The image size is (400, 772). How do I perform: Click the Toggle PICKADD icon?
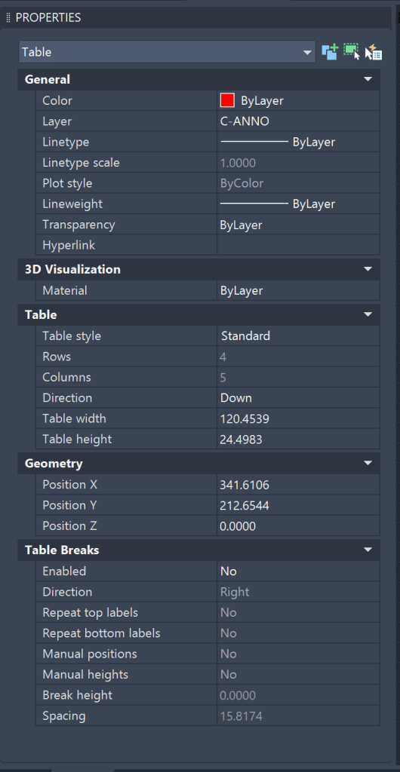click(330, 52)
